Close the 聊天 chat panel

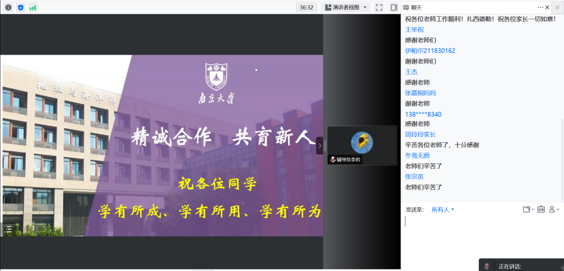tap(556, 7)
